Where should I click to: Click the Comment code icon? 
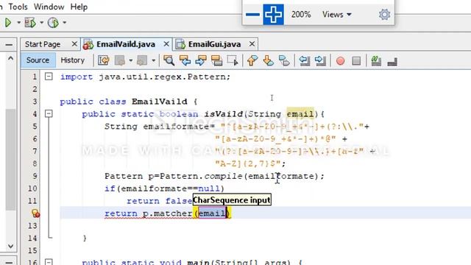coord(376,60)
